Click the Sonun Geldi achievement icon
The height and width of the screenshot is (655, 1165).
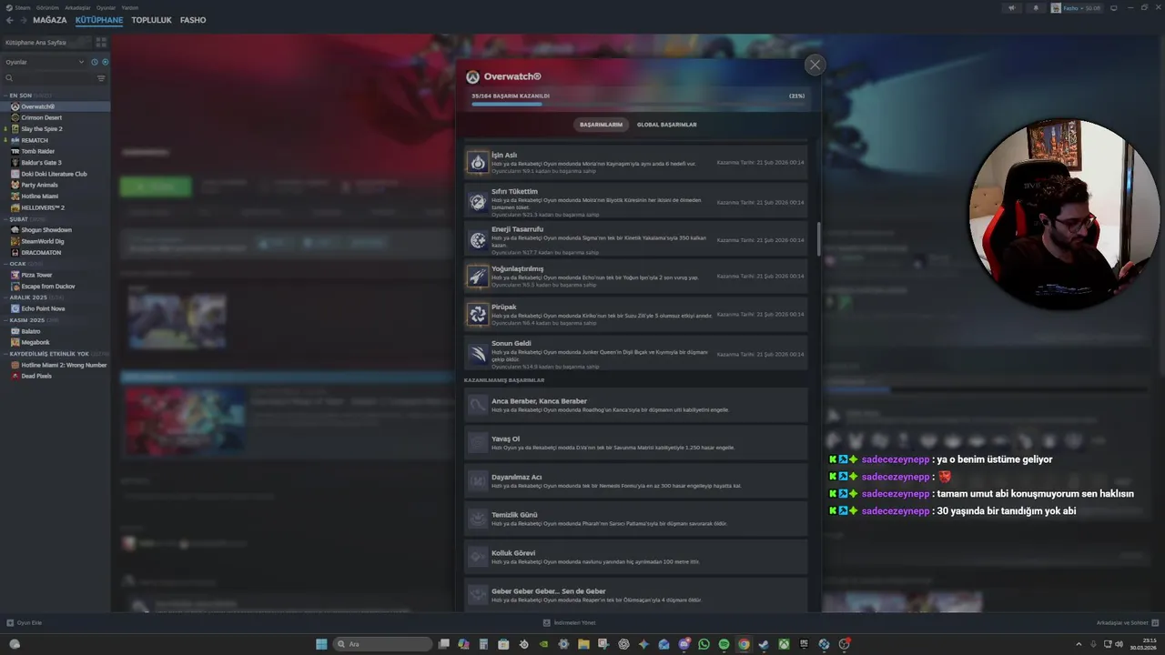(478, 353)
